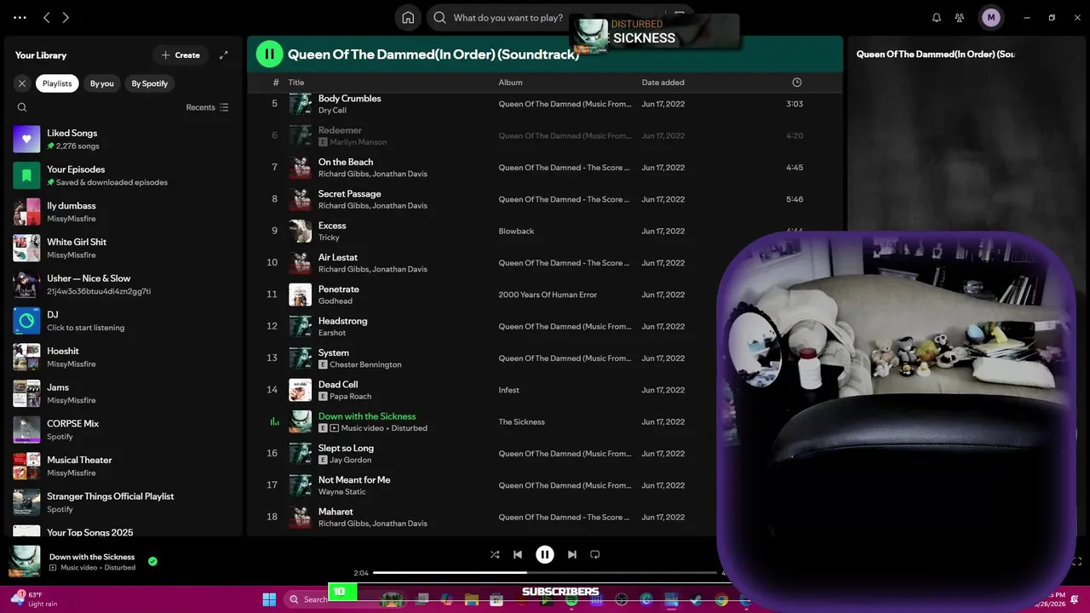Open the Jams playlist

pyautogui.click(x=123, y=393)
